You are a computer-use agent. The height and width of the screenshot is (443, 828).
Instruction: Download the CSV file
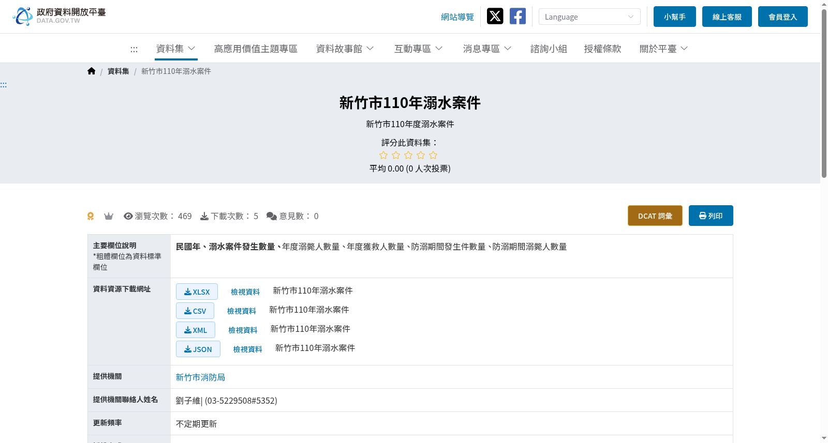195,311
